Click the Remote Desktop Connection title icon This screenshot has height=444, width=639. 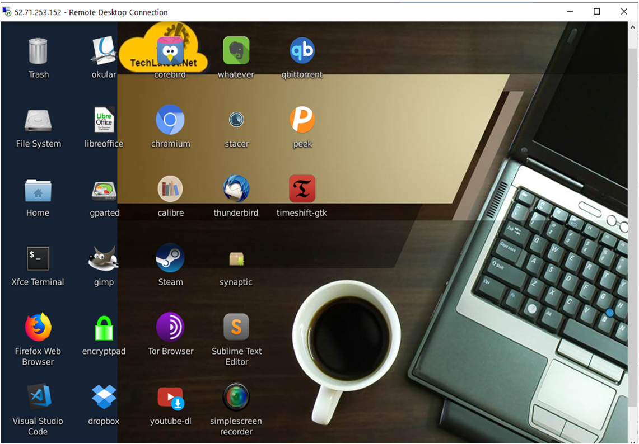7,12
